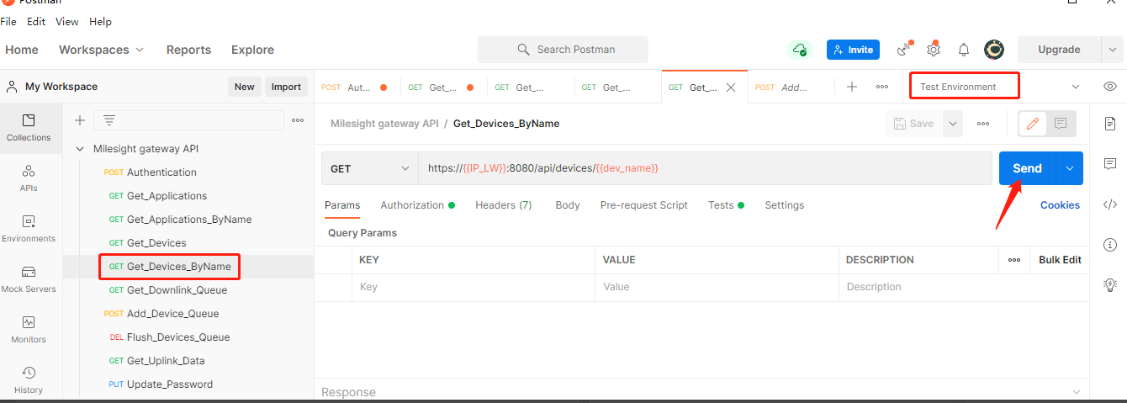Select the Params tab

tap(342, 205)
